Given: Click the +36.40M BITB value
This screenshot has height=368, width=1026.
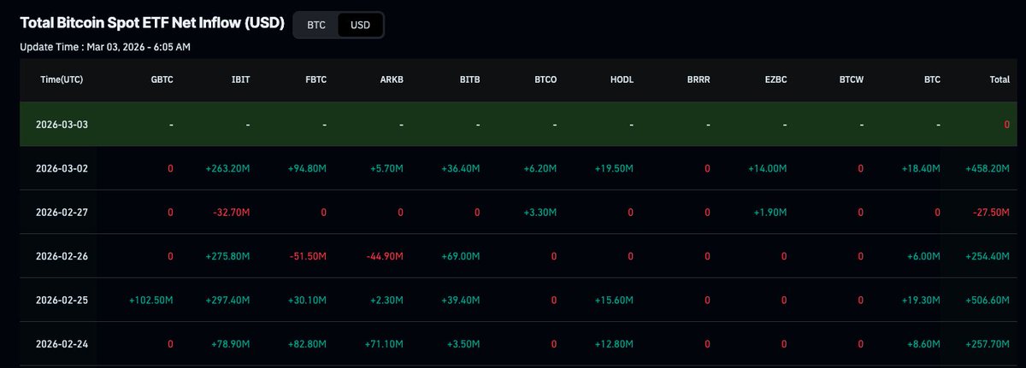Looking at the screenshot, I should (x=461, y=168).
